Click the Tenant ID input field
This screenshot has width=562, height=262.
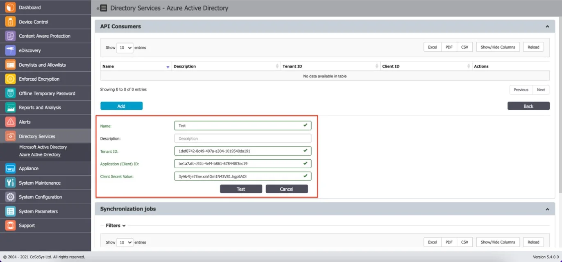click(x=242, y=151)
